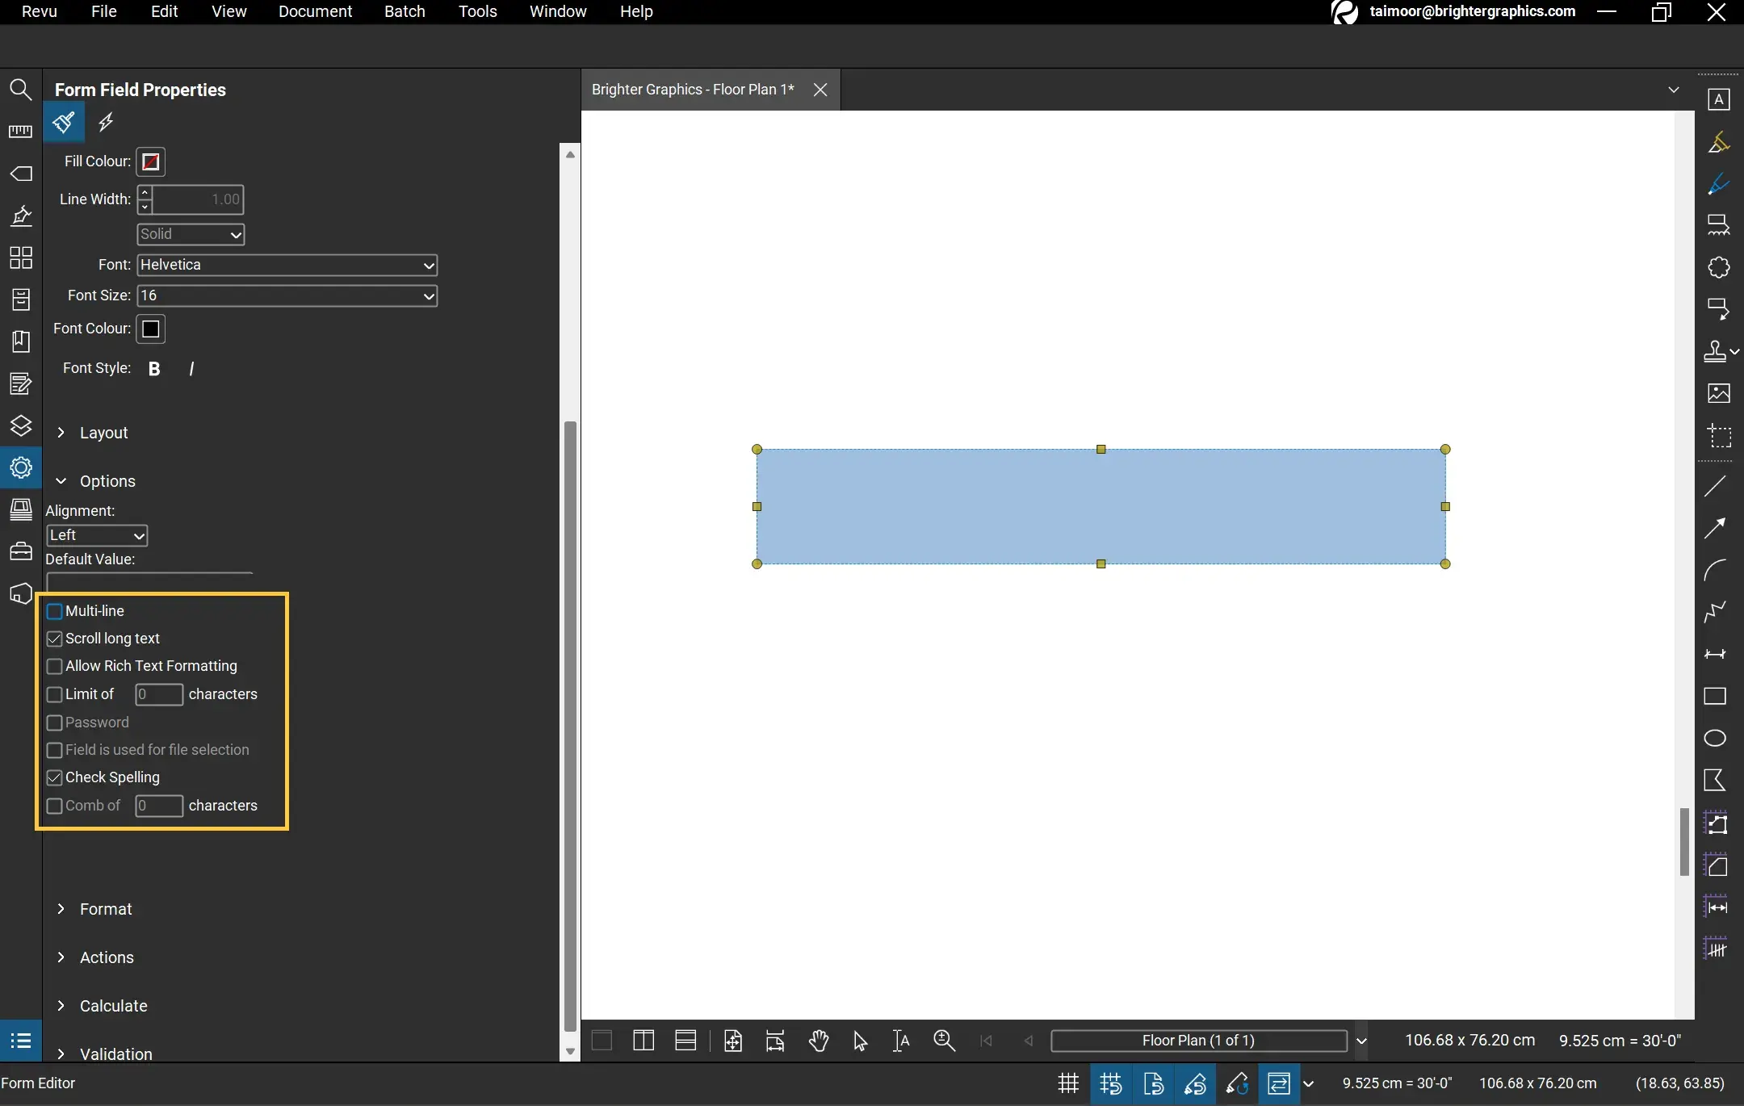Screen dimensions: 1744x1106
Task: Select the Stamp tool
Action: click(1715, 351)
